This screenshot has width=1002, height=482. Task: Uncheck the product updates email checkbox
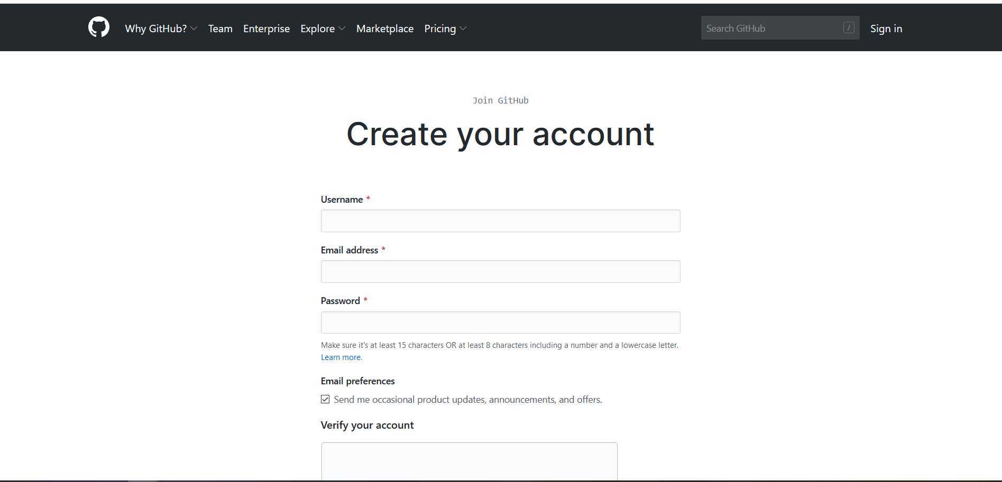pos(325,399)
